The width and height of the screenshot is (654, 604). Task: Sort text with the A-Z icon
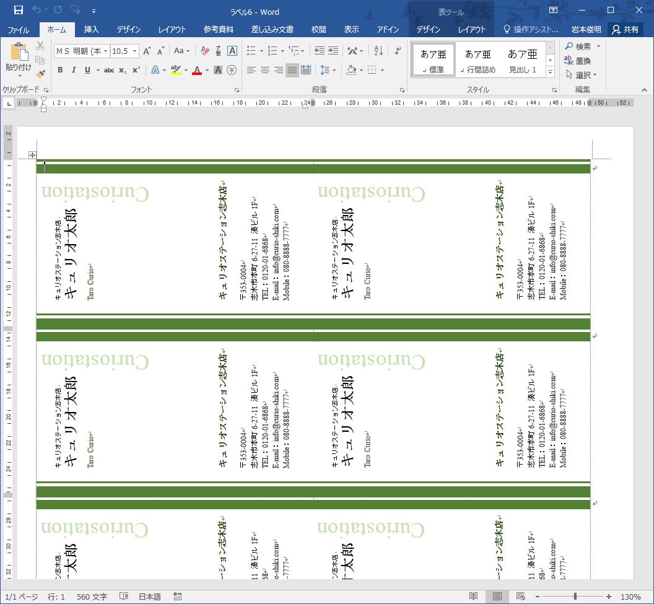[x=378, y=51]
